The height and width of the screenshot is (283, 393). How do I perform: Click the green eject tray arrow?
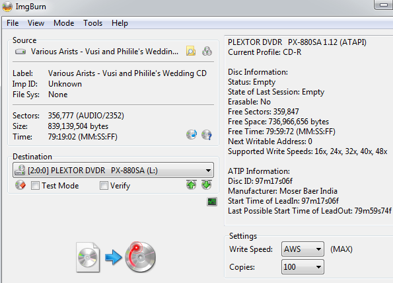(192, 185)
